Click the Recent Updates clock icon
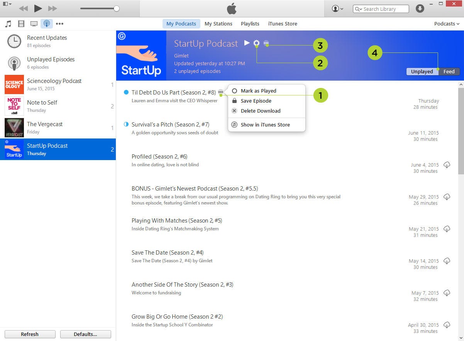The height and width of the screenshot is (341, 464). point(14,41)
